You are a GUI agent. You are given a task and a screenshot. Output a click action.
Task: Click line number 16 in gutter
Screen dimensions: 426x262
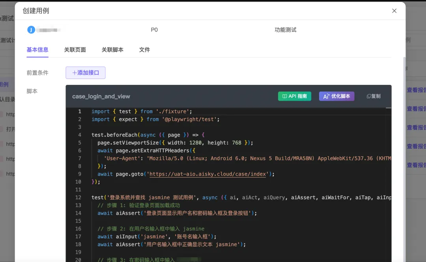click(78, 229)
